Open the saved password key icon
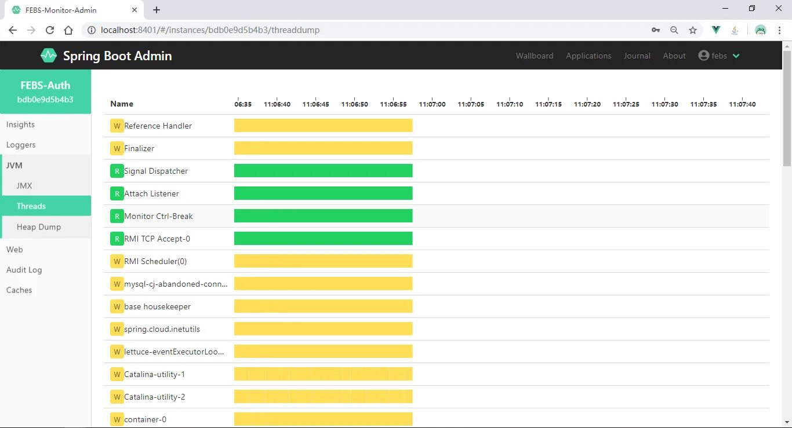 [656, 30]
